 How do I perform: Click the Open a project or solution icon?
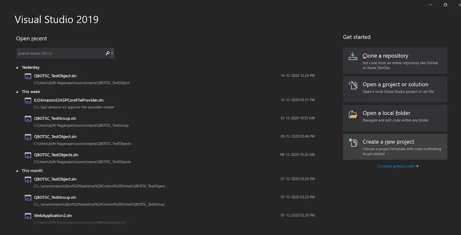tap(353, 85)
